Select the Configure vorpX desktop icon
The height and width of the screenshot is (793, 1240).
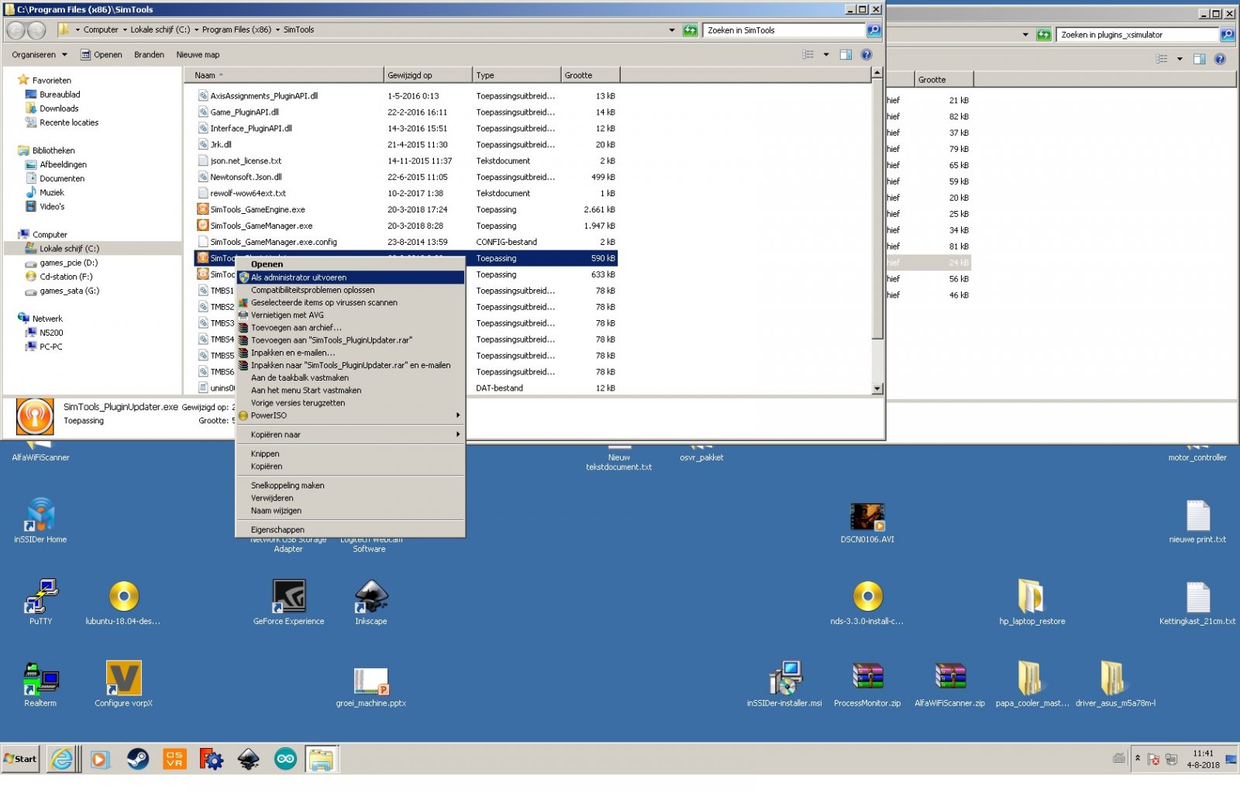(123, 684)
